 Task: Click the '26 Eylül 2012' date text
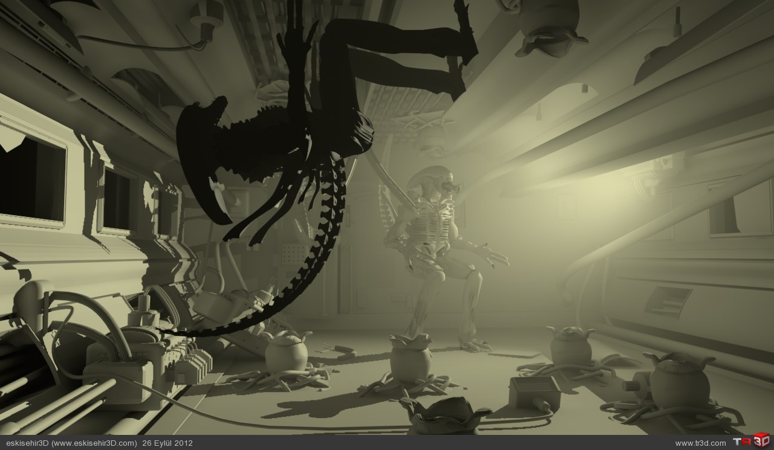(x=167, y=443)
